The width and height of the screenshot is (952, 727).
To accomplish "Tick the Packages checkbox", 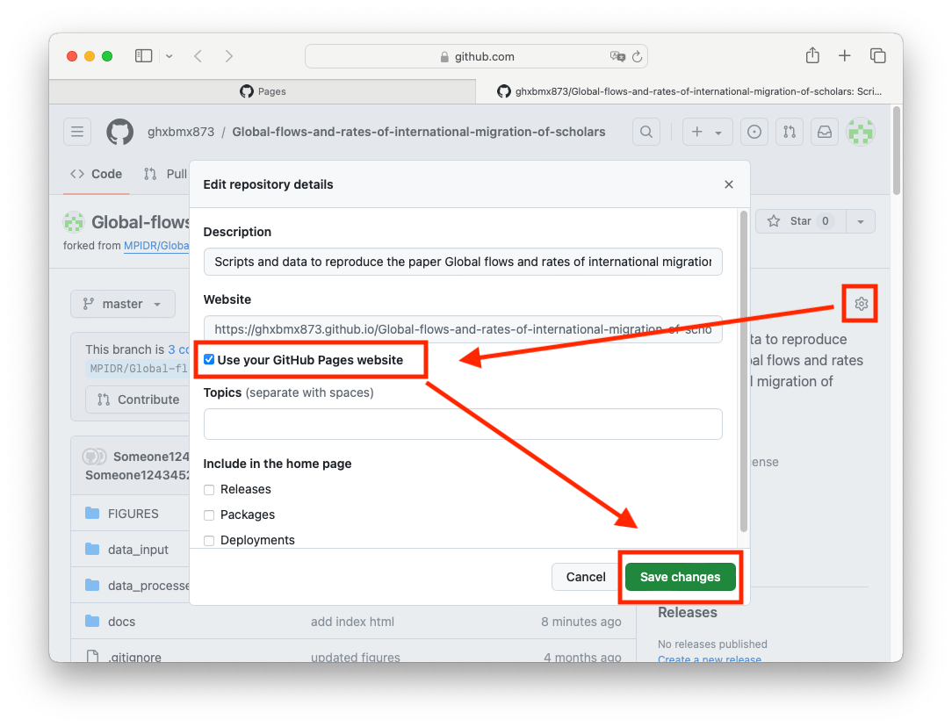I will click(209, 515).
